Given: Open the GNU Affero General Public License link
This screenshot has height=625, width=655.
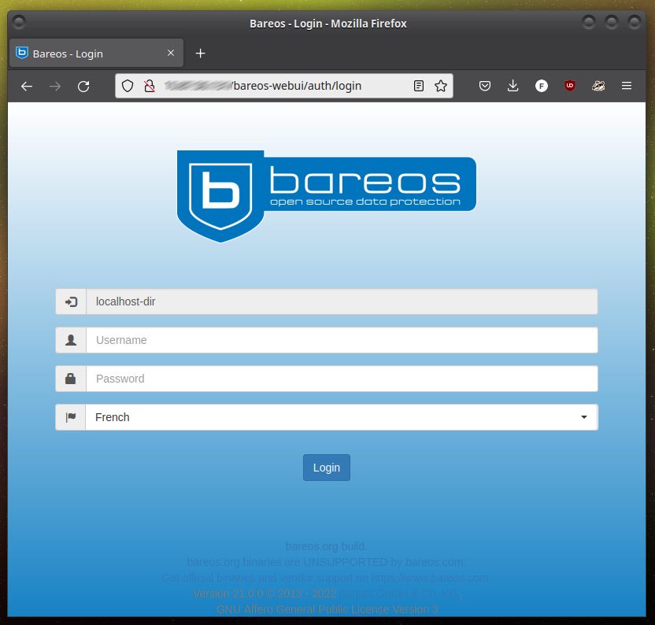Looking at the screenshot, I should [326, 609].
